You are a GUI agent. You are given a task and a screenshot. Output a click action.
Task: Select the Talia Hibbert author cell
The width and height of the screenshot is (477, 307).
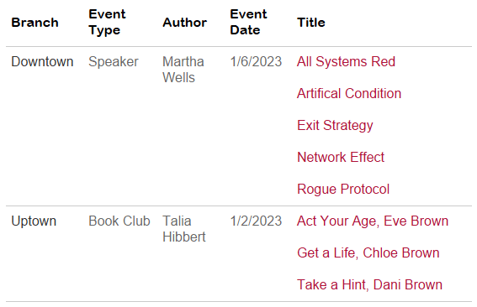pos(184,229)
